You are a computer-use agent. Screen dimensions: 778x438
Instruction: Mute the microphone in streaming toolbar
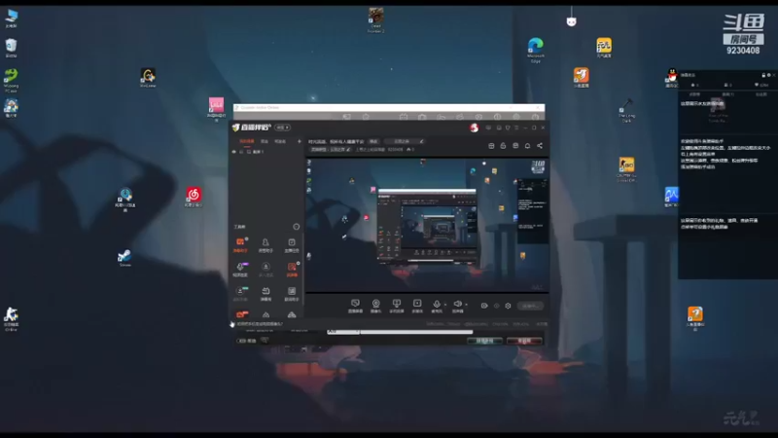[x=437, y=304]
